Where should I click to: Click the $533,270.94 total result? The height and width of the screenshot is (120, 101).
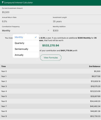[51, 46]
